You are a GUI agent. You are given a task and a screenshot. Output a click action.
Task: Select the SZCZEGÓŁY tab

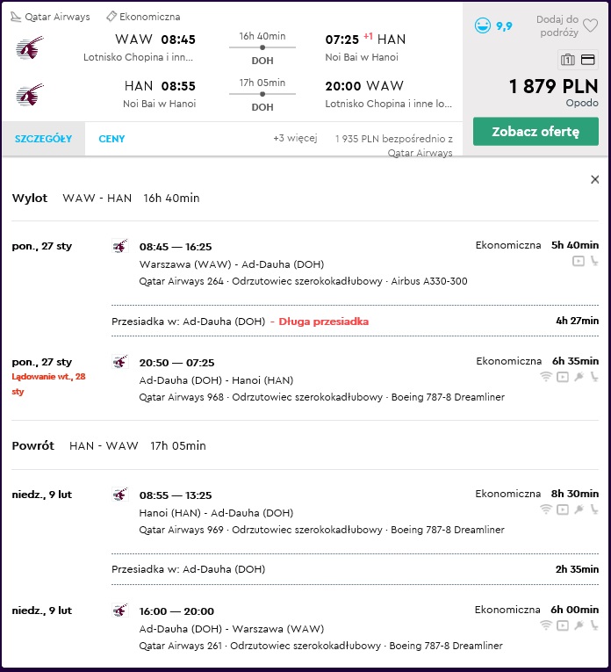tap(43, 139)
